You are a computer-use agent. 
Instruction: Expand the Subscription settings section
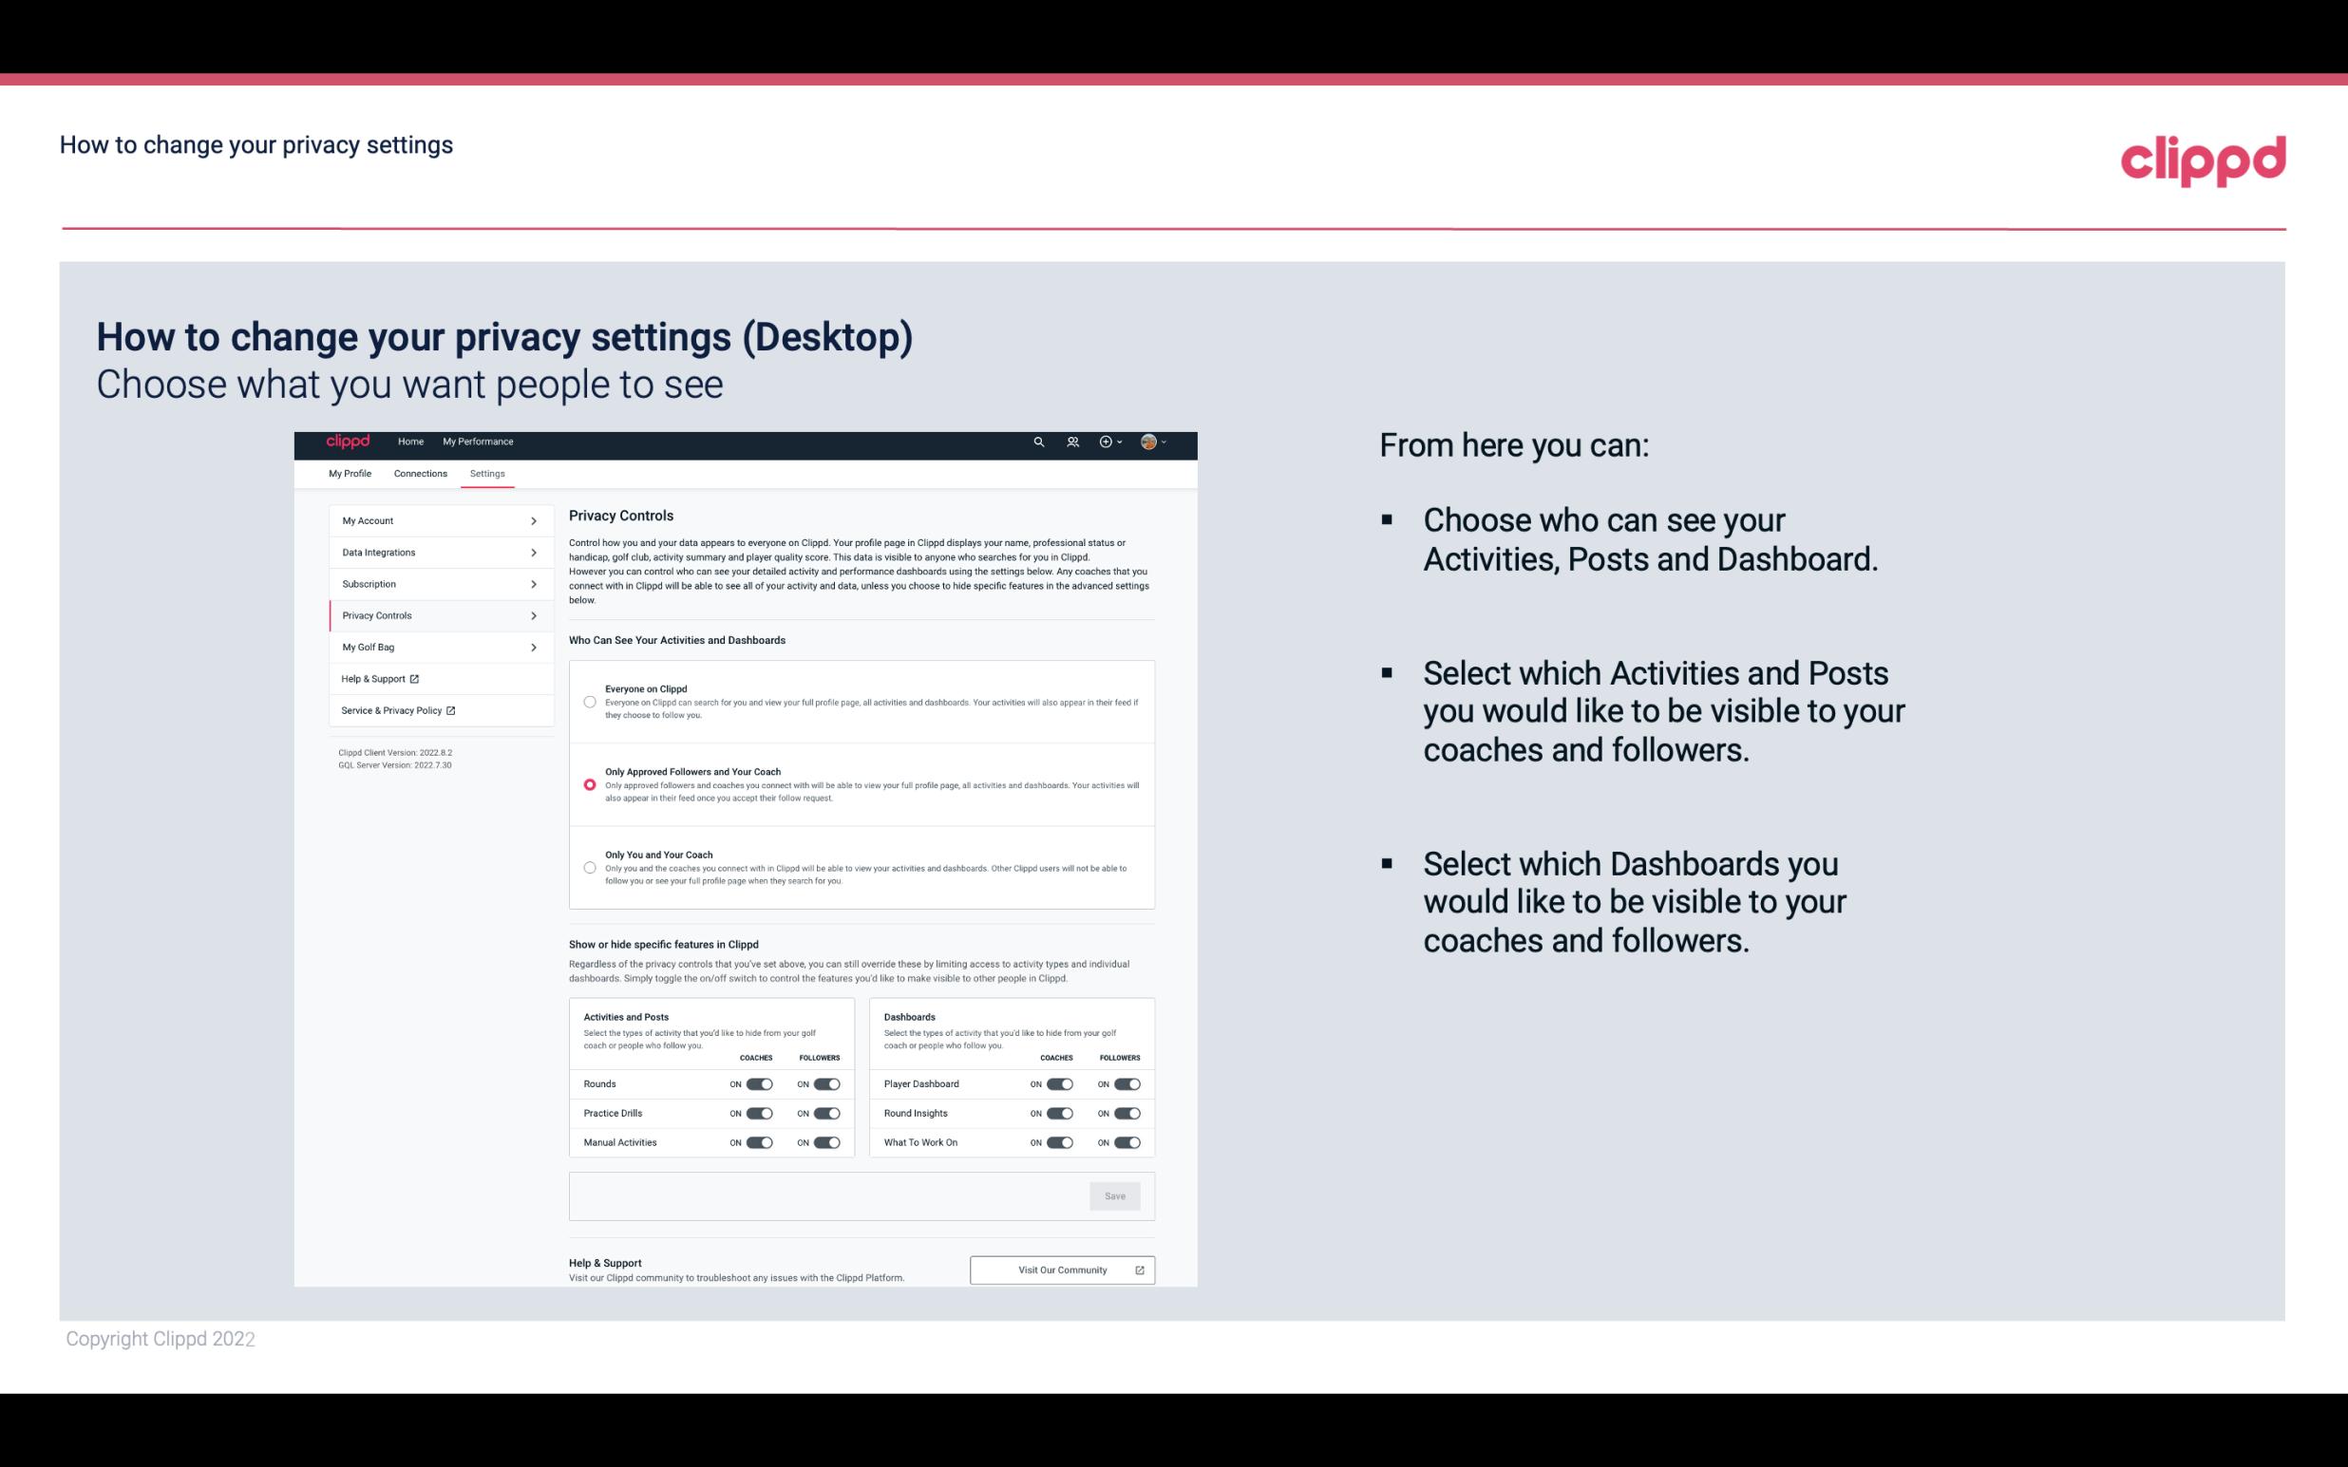[x=434, y=583]
